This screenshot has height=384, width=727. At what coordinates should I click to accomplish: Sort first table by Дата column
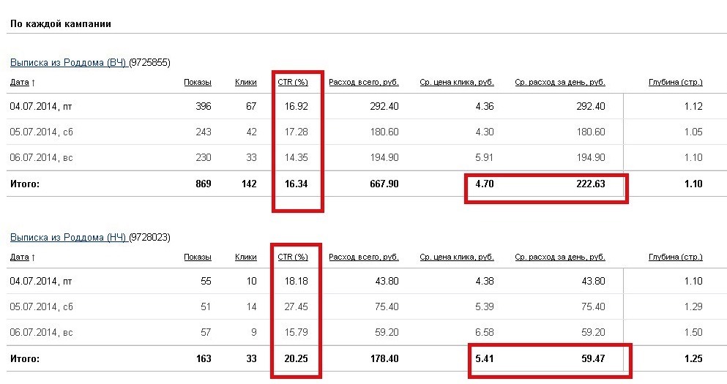coord(20,82)
